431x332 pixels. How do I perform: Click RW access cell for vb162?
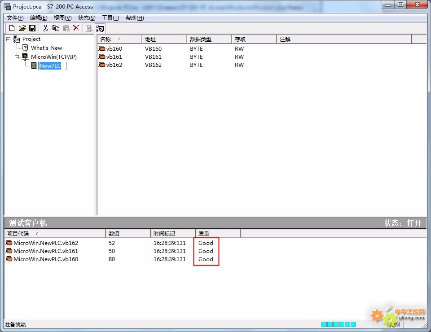[239, 65]
